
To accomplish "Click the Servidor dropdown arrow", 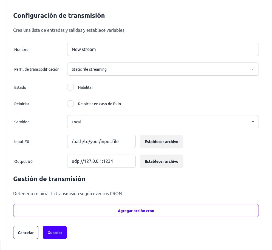I will tap(253, 122).
